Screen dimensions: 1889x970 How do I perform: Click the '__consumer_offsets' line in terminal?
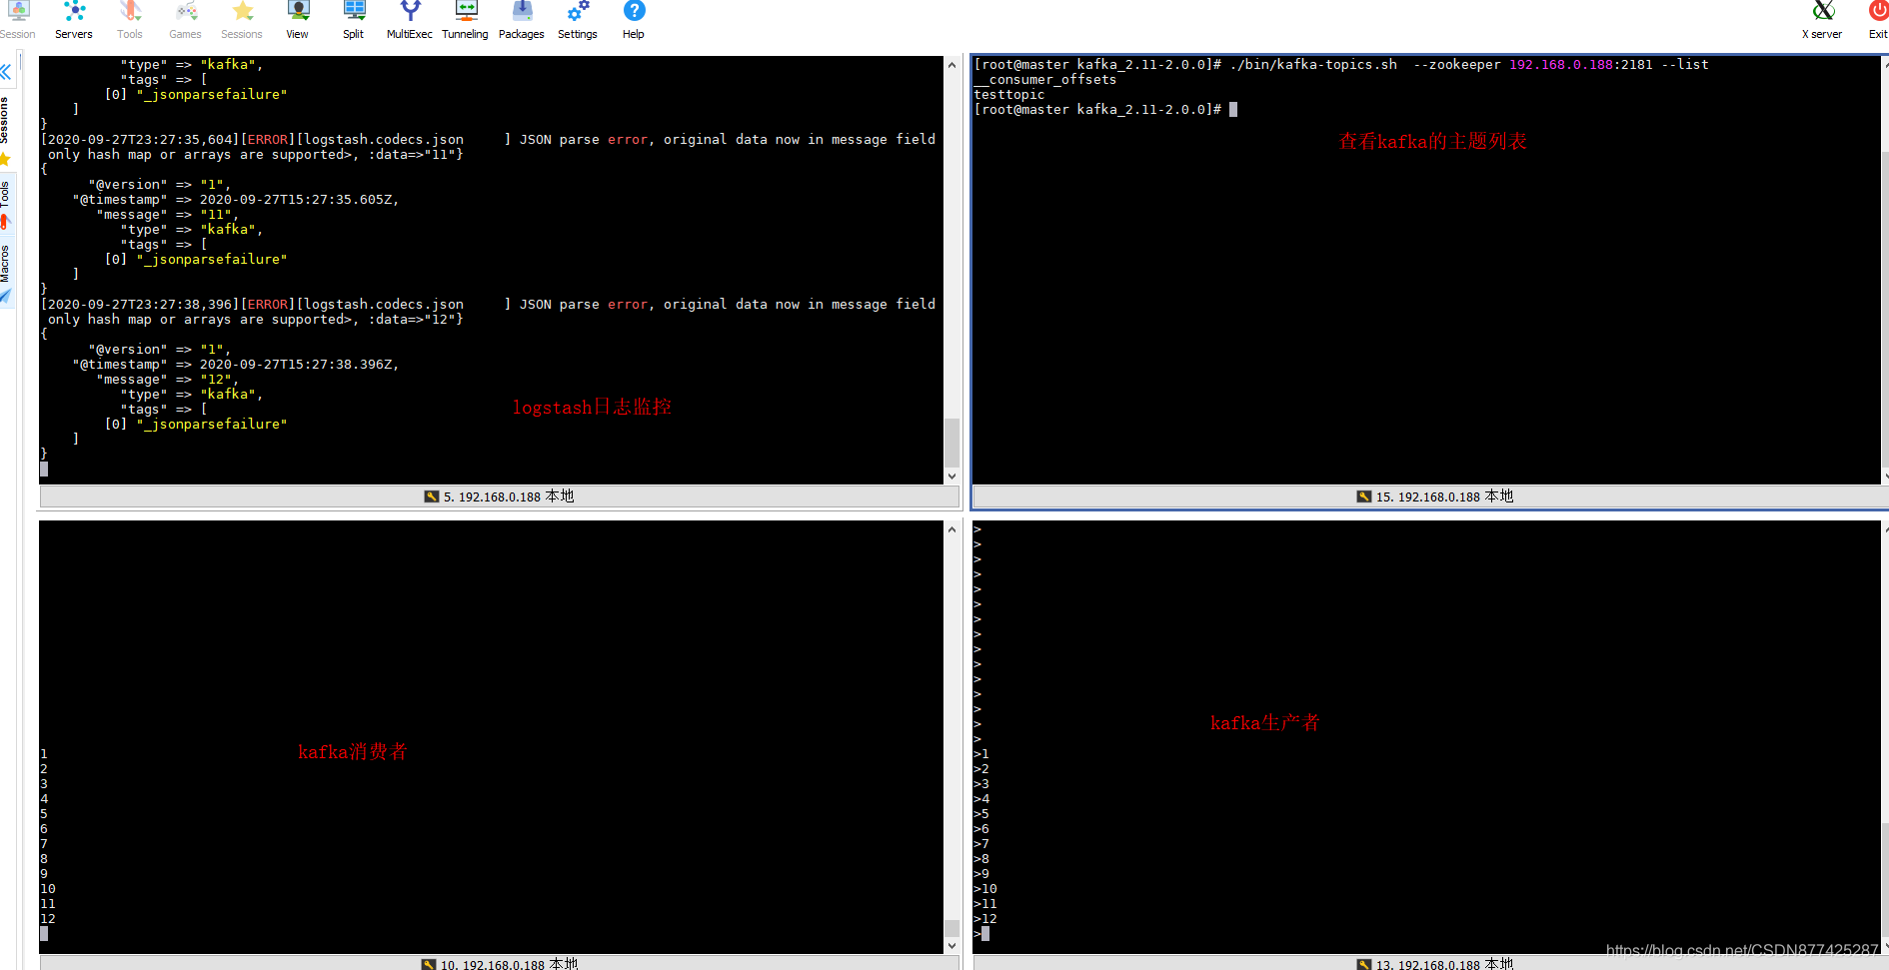click(1045, 80)
